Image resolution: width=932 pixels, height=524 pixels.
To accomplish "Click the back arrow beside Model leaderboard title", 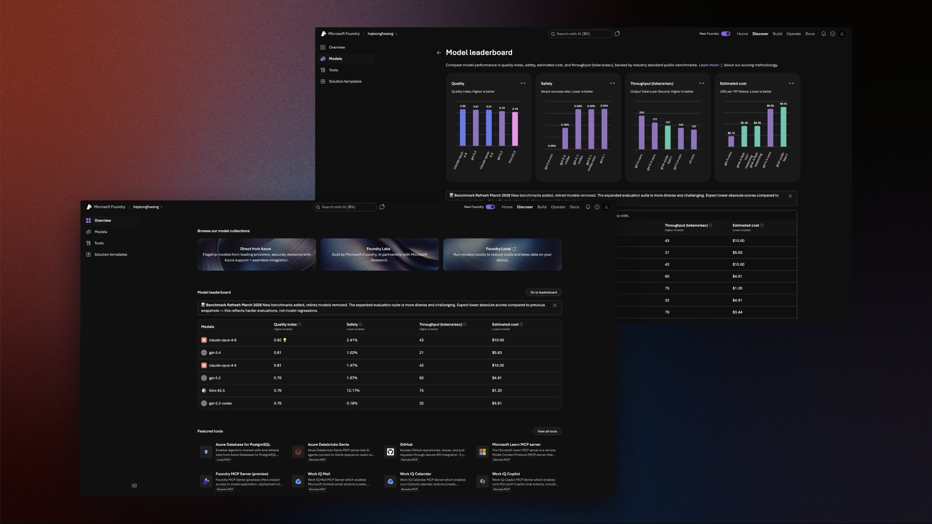I will [x=439, y=52].
